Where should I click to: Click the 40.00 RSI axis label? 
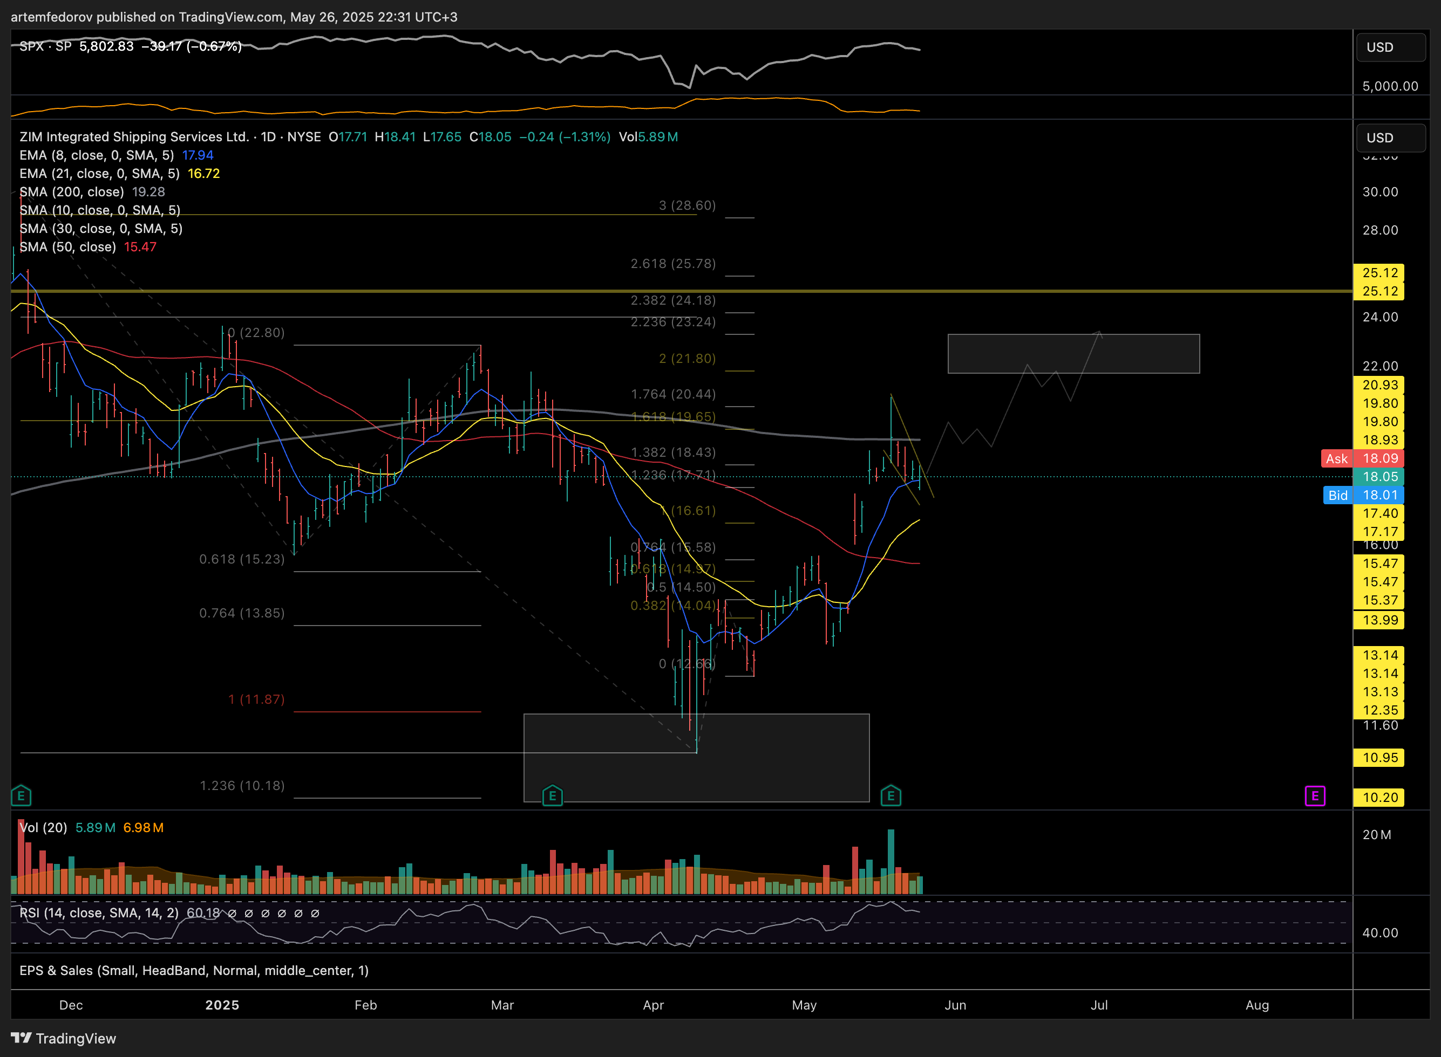1380,933
